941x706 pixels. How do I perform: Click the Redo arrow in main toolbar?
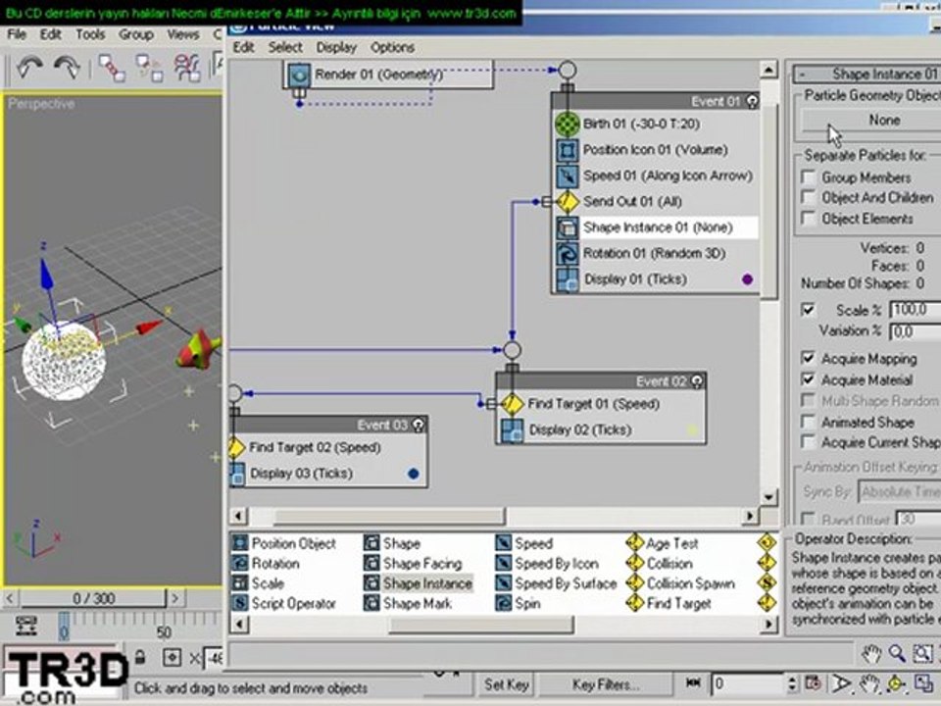(x=67, y=67)
